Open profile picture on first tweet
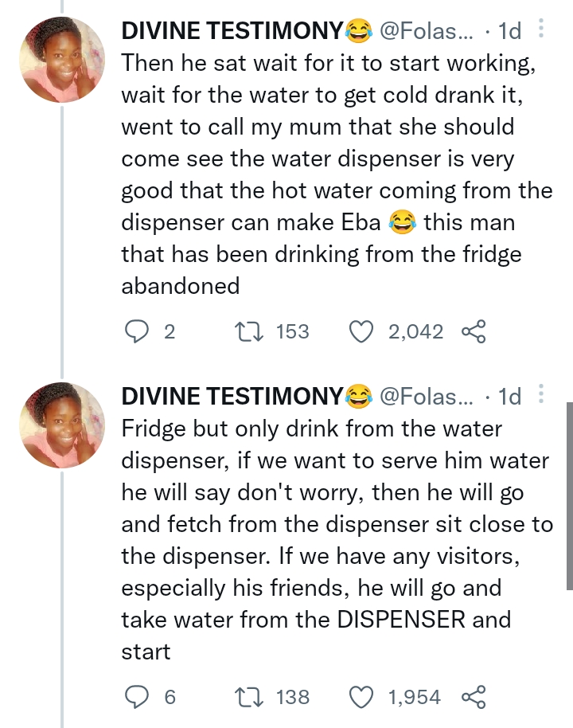 [x=62, y=60]
